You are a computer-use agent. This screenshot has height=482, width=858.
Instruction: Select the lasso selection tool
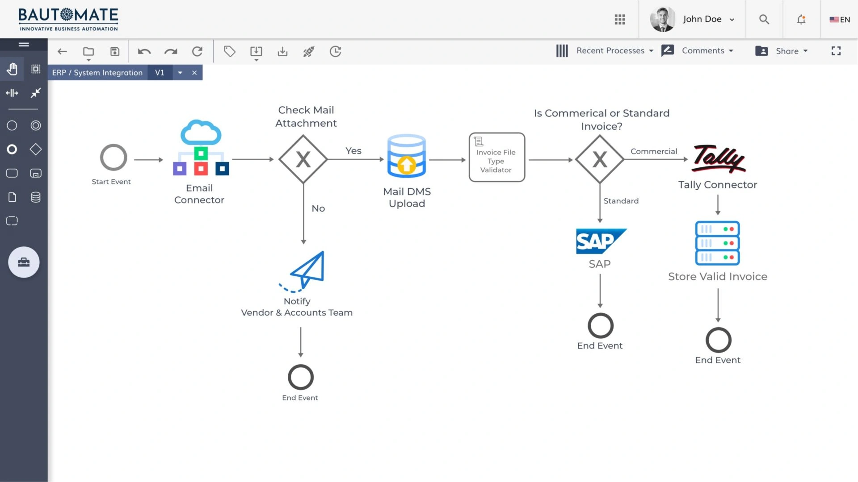pos(36,69)
